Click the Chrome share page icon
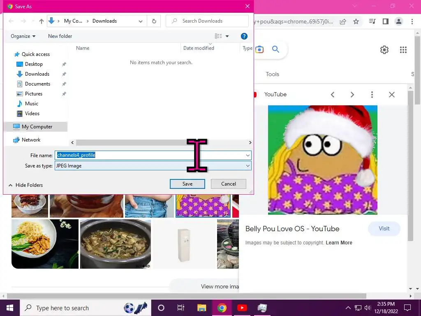 click(x=343, y=21)
